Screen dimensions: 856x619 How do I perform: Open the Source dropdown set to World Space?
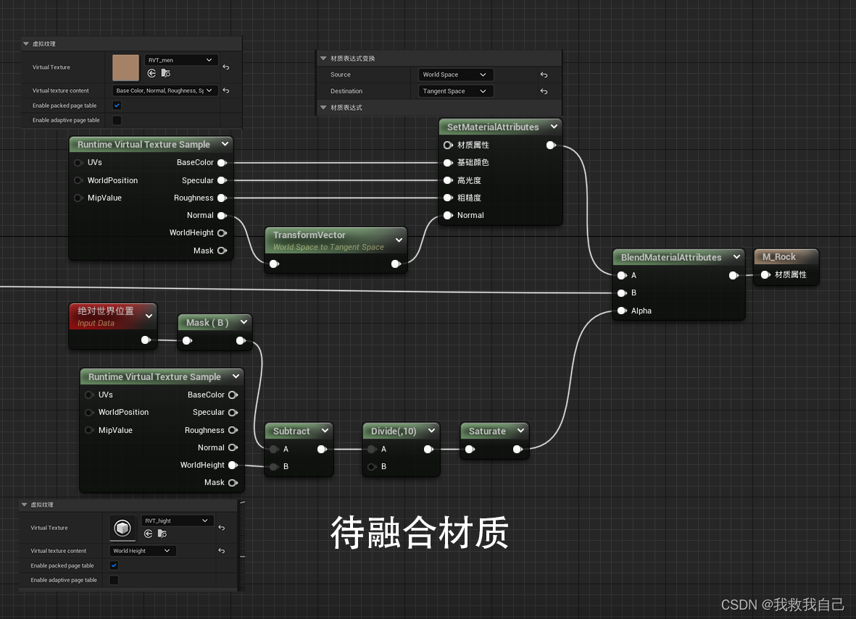pyautogui.click(x=455, y=75)
